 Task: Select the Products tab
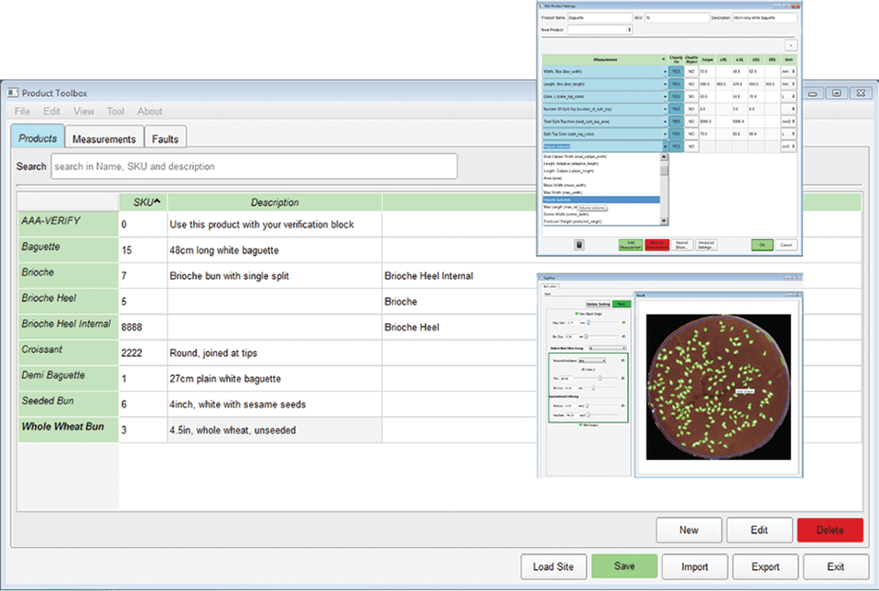[x=38, y=137]
